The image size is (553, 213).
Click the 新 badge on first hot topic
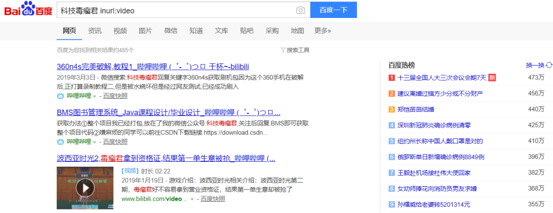click(x=492, y=77)
